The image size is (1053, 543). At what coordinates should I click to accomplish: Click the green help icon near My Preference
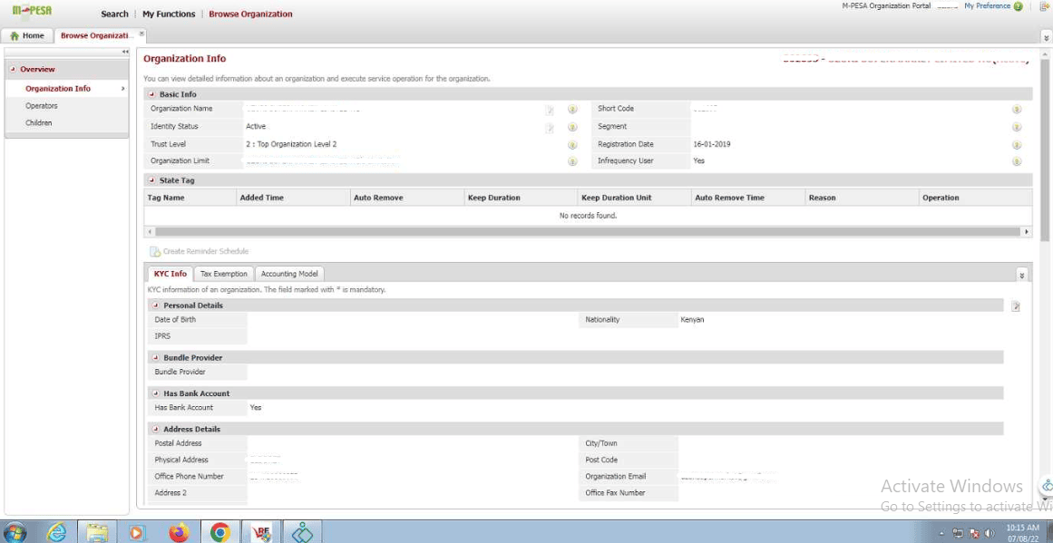[1018, 6]
